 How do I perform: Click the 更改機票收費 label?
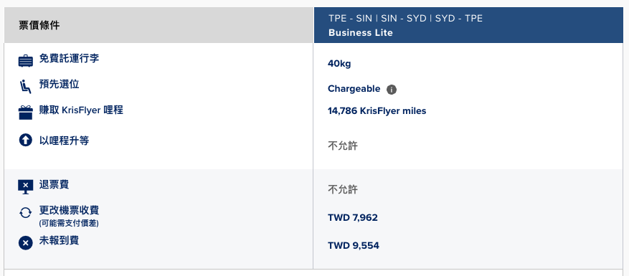pos(69,210)
